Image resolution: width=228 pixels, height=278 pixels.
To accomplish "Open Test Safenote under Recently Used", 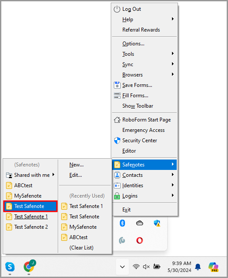I will (85, 217).
